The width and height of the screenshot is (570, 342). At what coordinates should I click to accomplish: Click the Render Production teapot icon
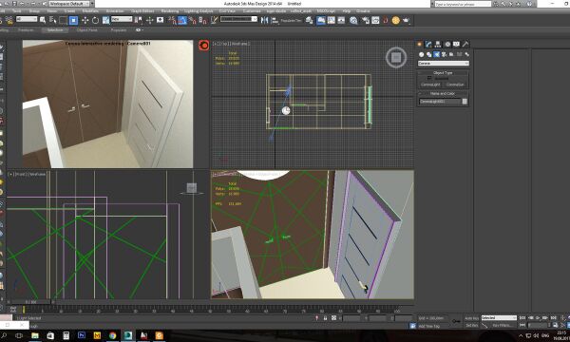click(406, 20)
